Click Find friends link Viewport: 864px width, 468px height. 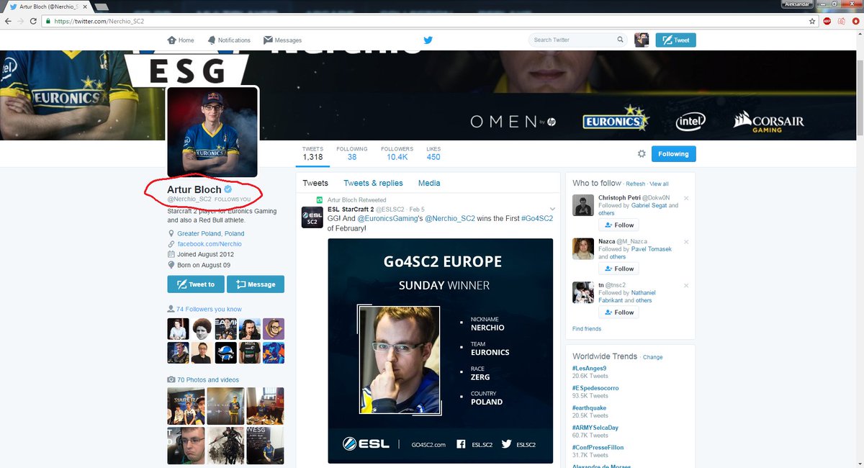pos(587,328)
